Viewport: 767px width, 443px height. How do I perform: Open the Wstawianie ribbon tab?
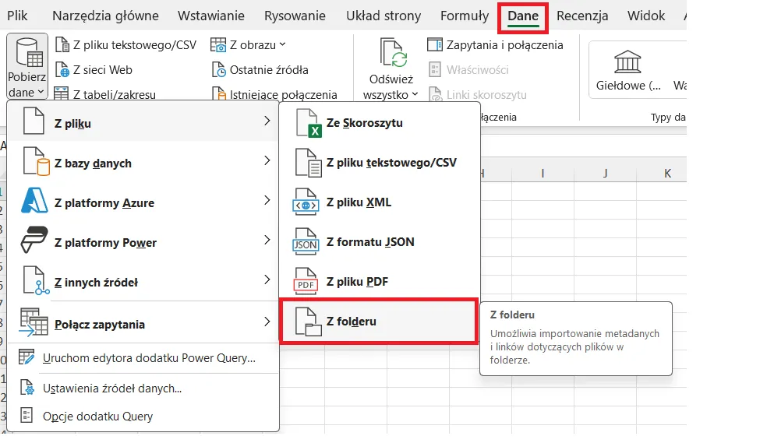click(210, 16)
